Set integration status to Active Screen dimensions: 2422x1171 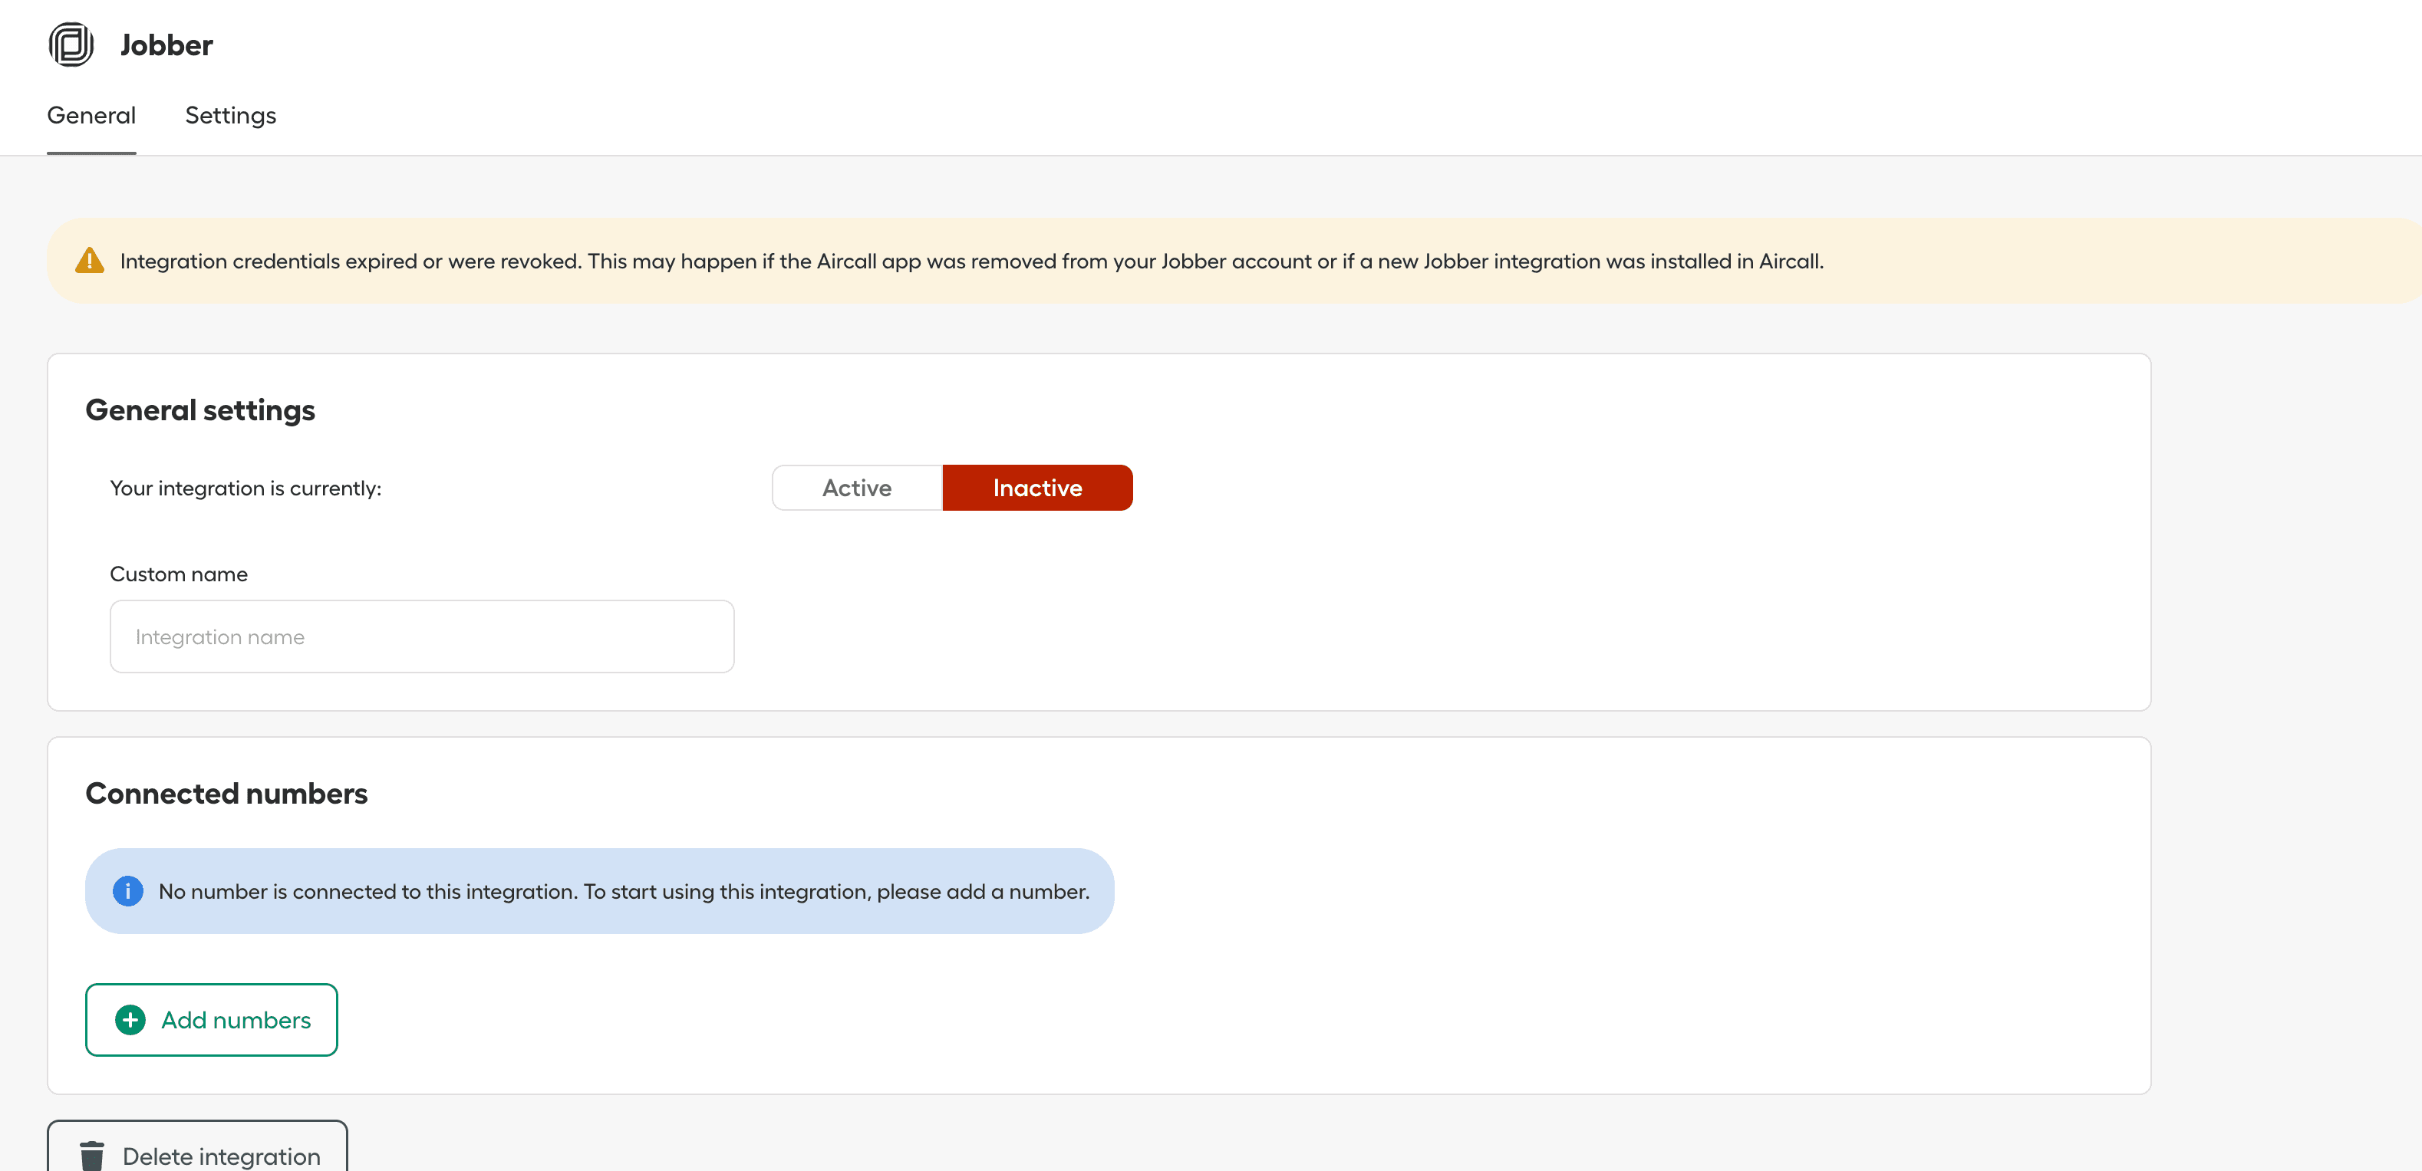[856, 488]
